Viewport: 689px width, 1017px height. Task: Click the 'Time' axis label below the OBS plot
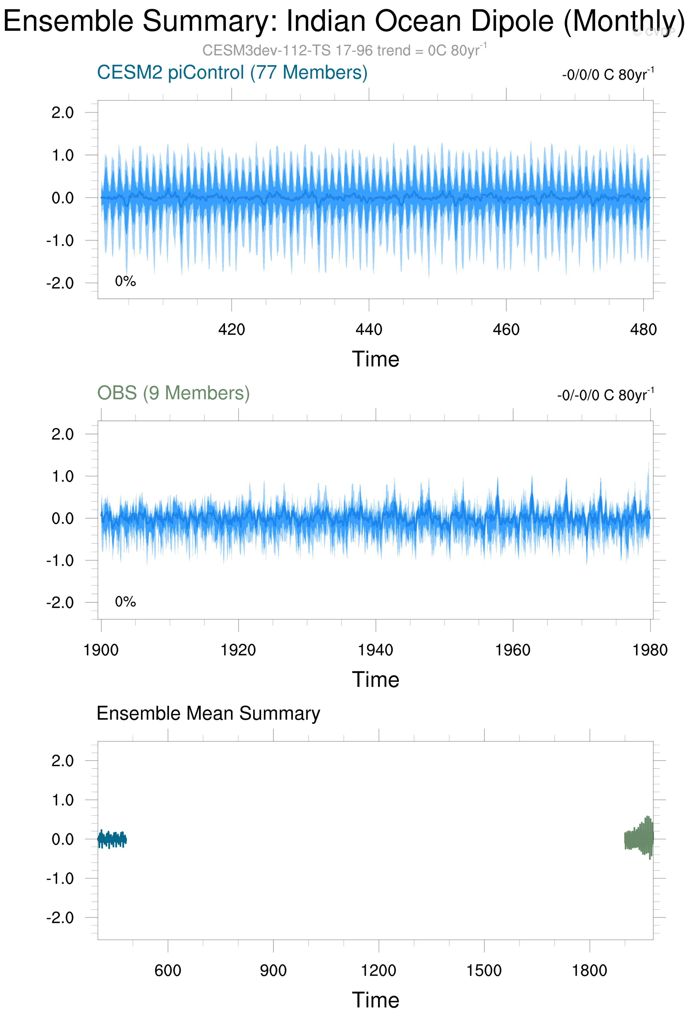(x=375, y=680)
